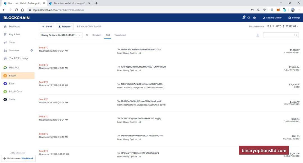Bookmark this page with the star icon

pos(265,10)
